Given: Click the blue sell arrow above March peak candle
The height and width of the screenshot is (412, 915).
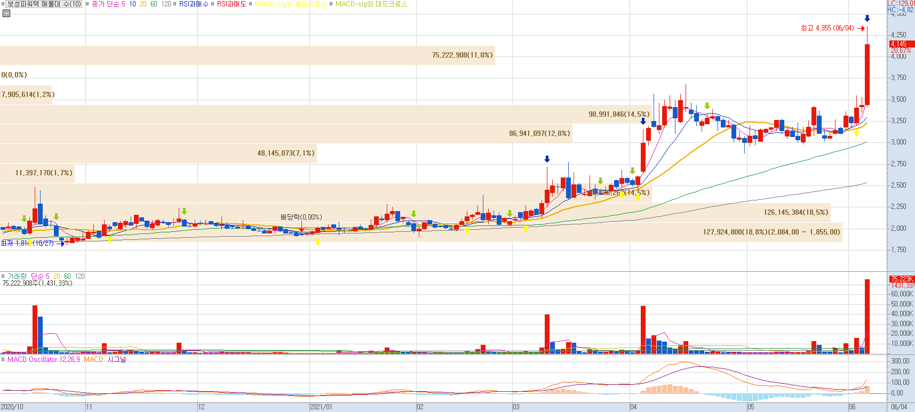Looking at the screenshot, I should coord(547,159).
